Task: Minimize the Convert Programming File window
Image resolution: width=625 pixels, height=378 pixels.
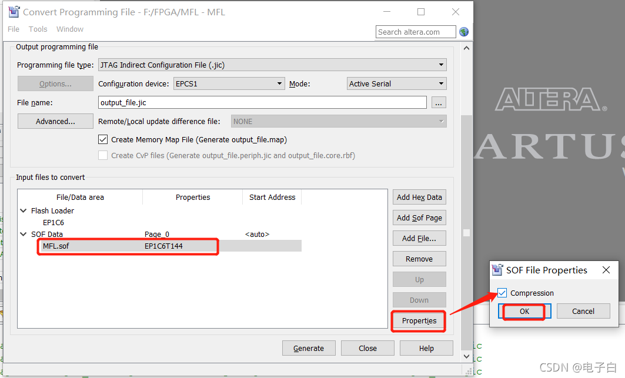Action: [387, 12]
